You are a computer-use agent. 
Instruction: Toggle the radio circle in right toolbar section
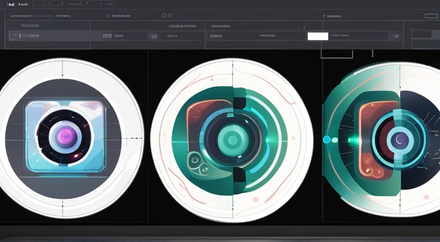324,16
